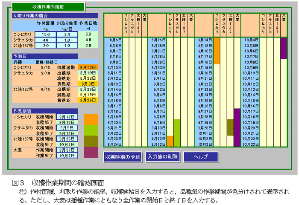Click calendar date cell 10月3日
This screenshot has height=205, width=299.
[204, 144]
